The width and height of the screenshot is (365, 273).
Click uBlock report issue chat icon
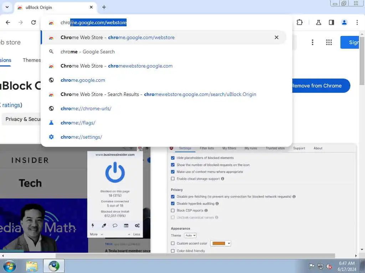(115, 225)
